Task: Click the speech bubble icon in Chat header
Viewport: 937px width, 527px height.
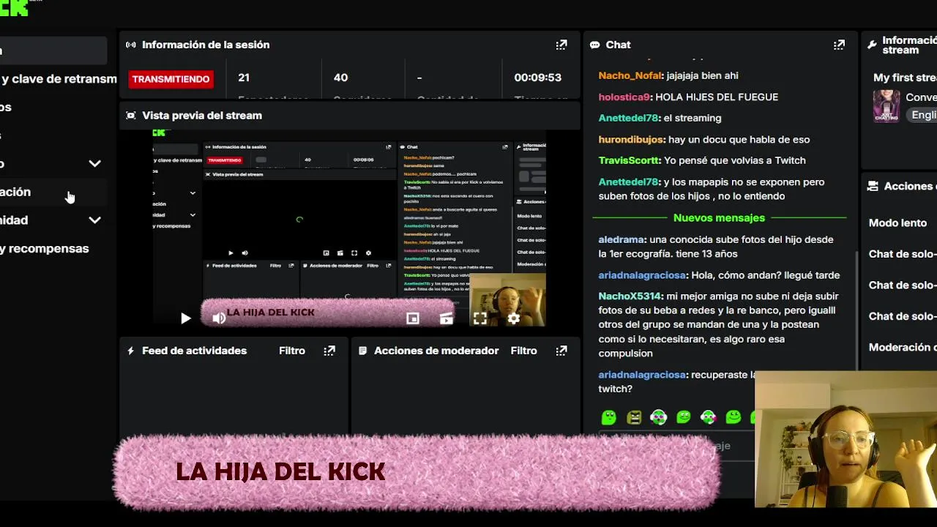Action: coord(595,45)
